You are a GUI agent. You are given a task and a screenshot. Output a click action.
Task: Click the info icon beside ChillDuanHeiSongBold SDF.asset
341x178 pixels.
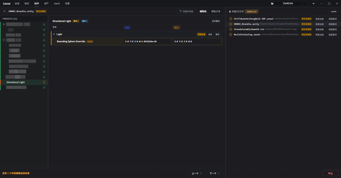click(x=231, y=19)
